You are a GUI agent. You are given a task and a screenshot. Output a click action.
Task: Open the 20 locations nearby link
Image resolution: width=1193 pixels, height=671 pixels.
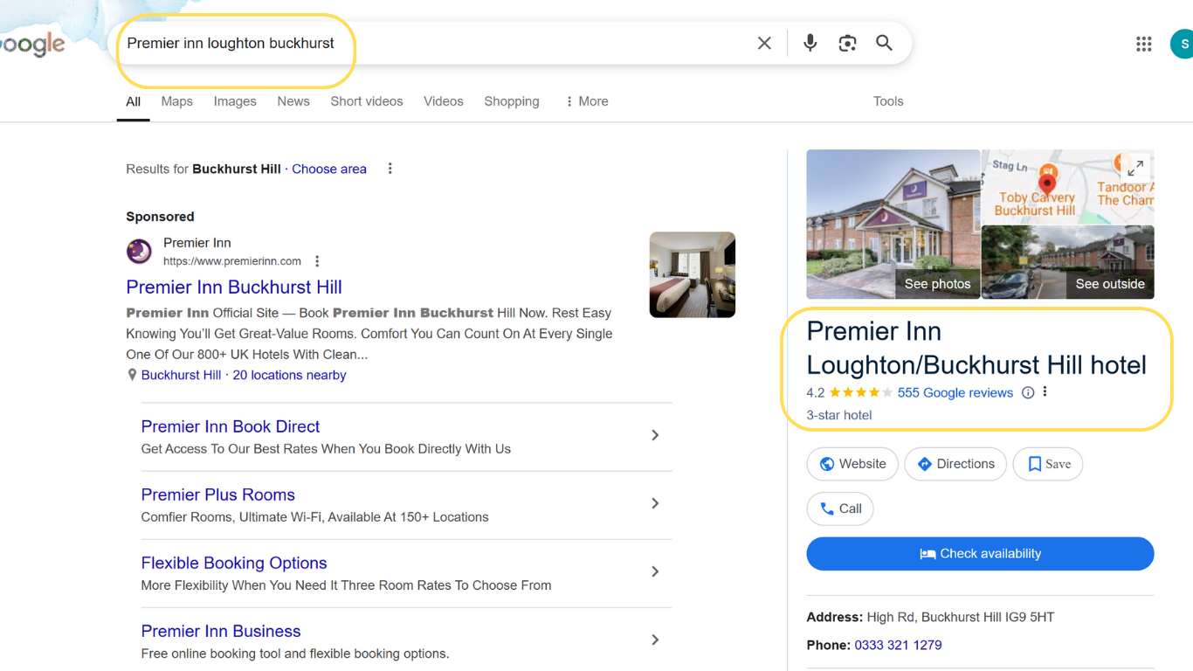(x=289, y=375)
